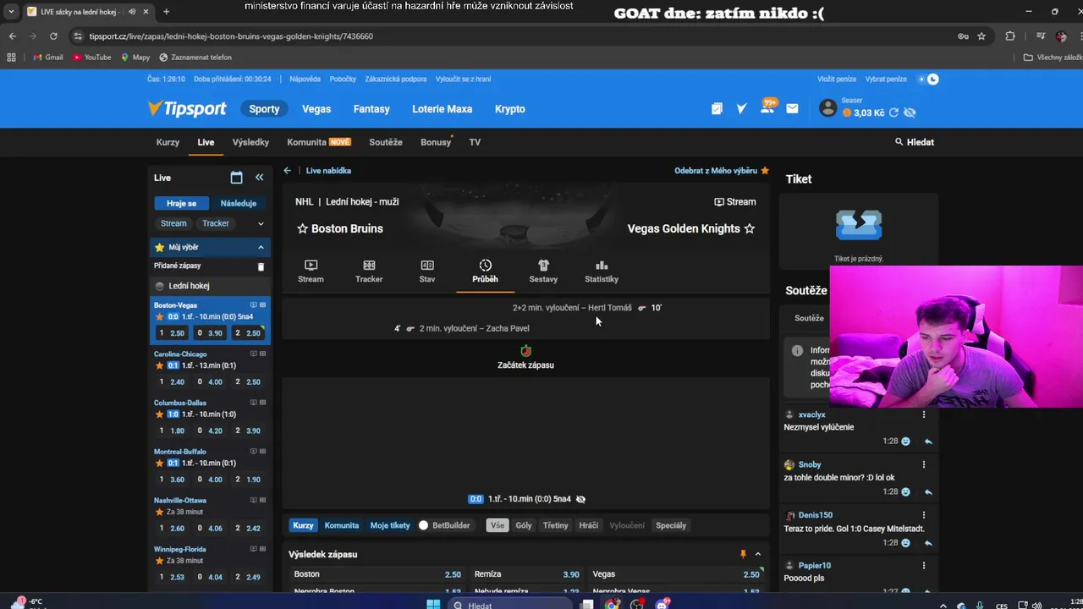This screenshot has height=609, width=1083.
Task: Open Sporty main section
Action: [x=264, y=109]
